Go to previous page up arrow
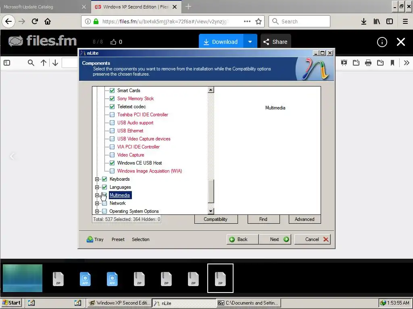 (x=44, y=63)
